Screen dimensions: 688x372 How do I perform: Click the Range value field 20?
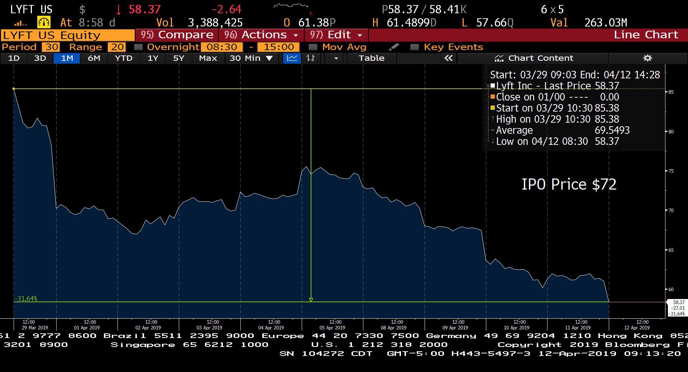pos(117,47)
